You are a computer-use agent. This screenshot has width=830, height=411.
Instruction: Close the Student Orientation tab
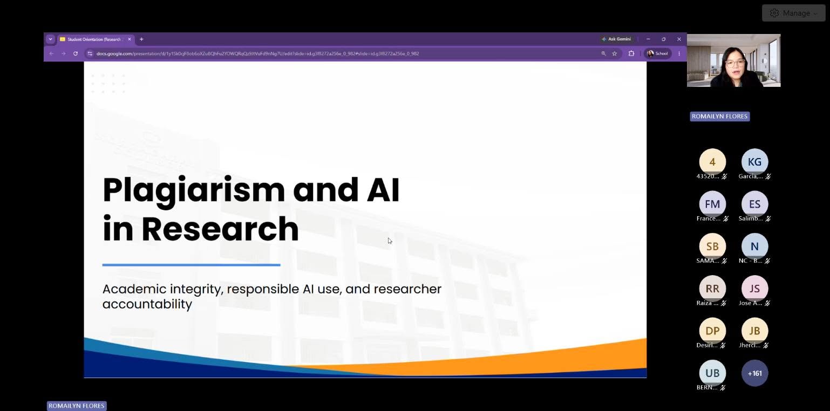(130, 39)
